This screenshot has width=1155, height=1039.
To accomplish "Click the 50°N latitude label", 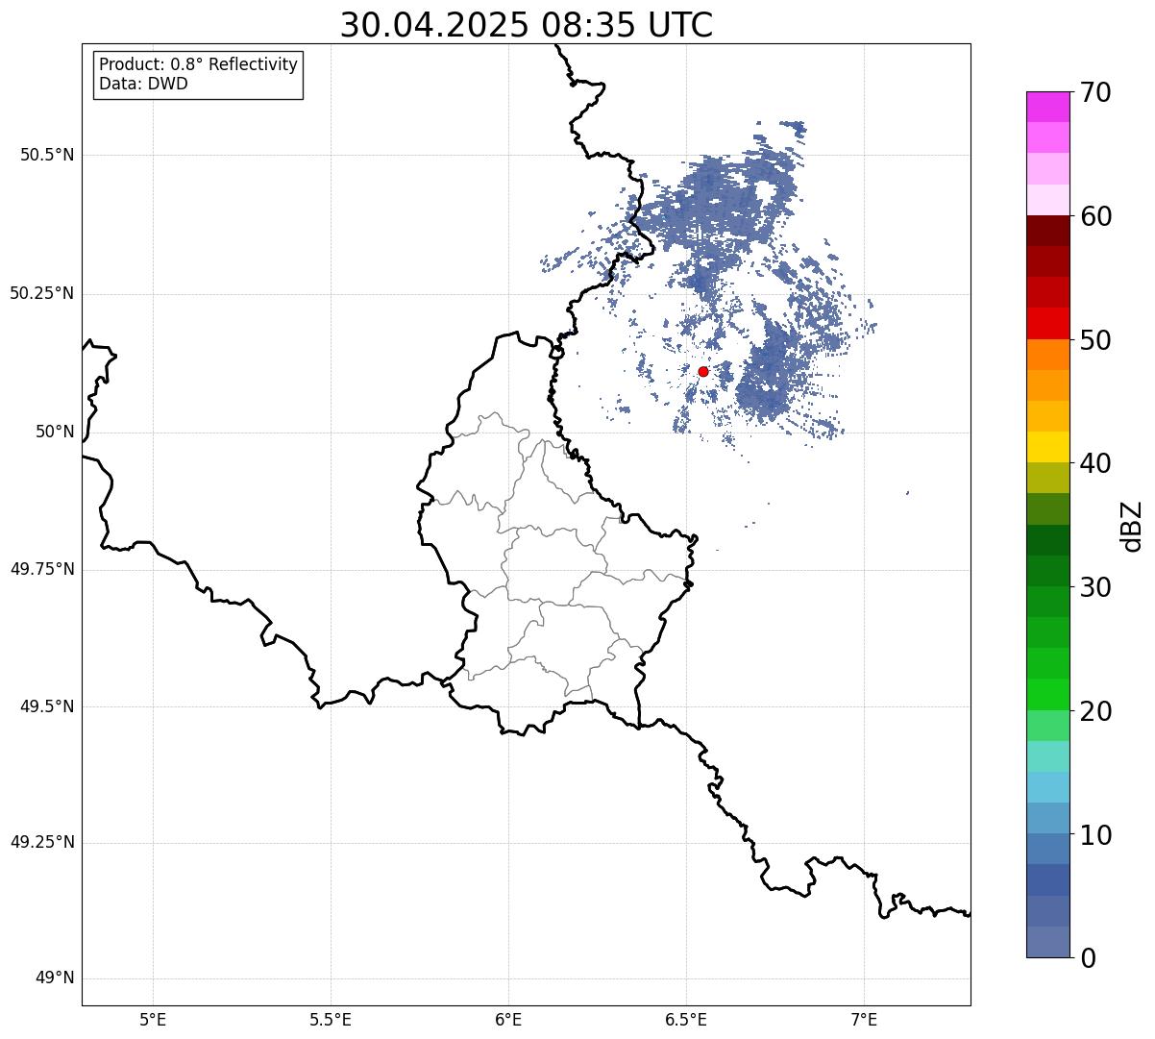I will (55, 432).
